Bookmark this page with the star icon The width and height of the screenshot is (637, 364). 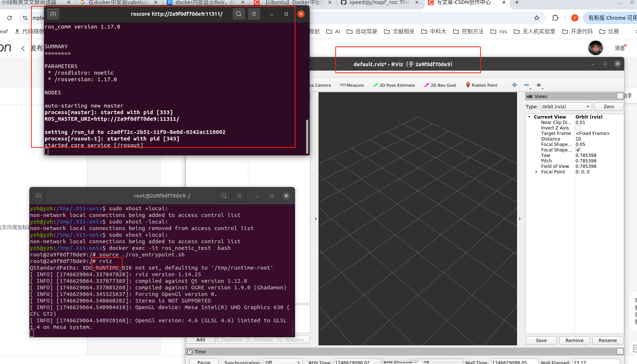[x=537, y=18]
